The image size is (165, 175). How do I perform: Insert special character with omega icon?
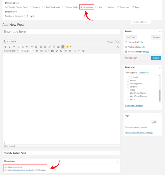(61, 51)
